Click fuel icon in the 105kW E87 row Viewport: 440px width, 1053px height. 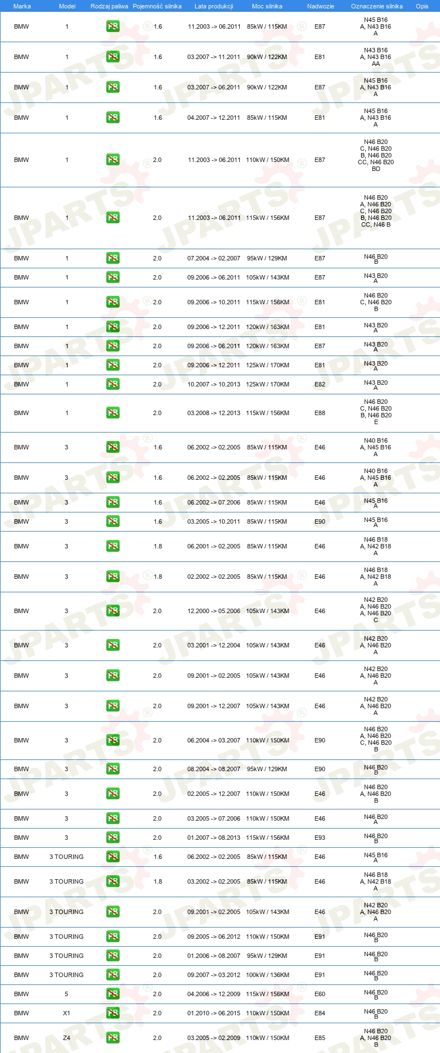[113, 277]
